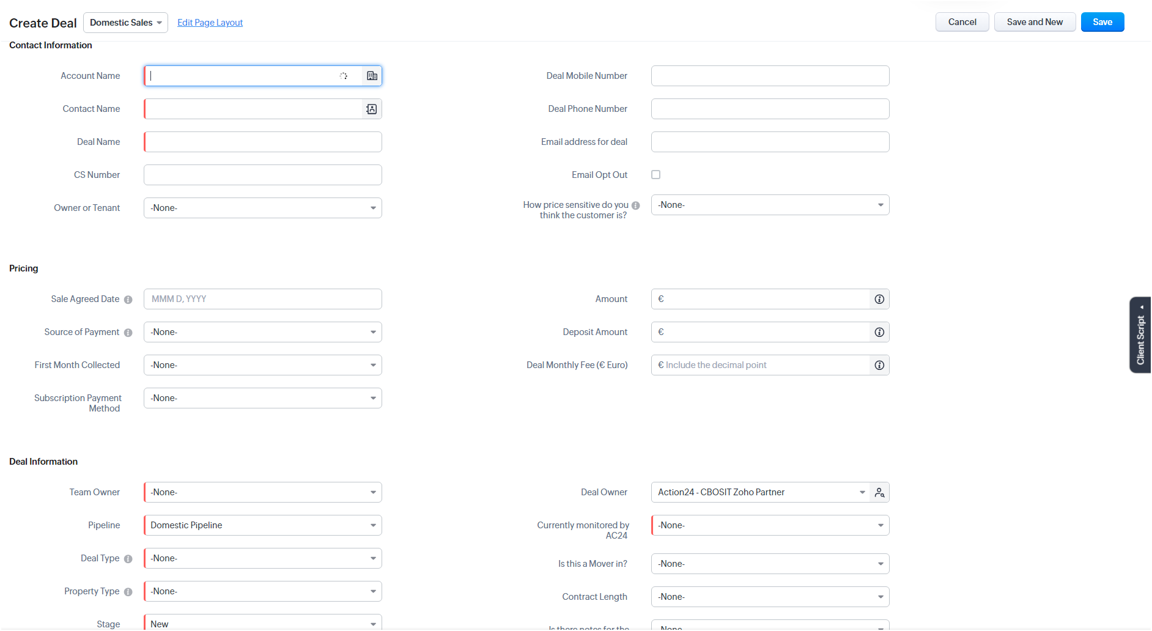Click the Save button
Image resolution: width=1152 pixels, height=631 pixels.
[1102, 22]
